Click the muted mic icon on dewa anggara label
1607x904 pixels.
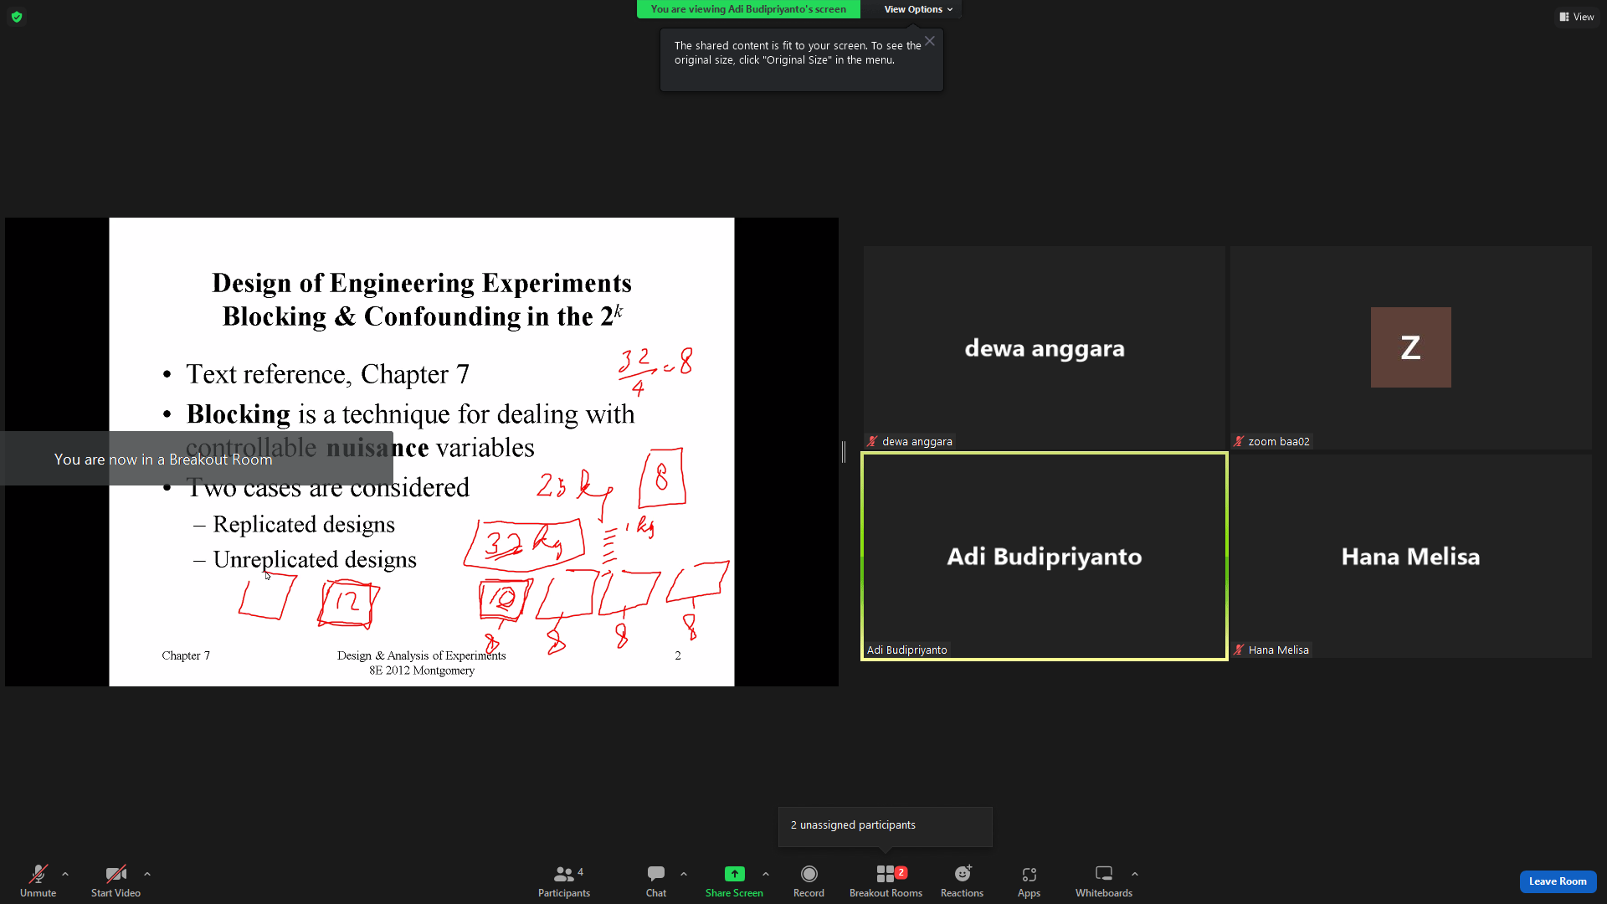872,441
